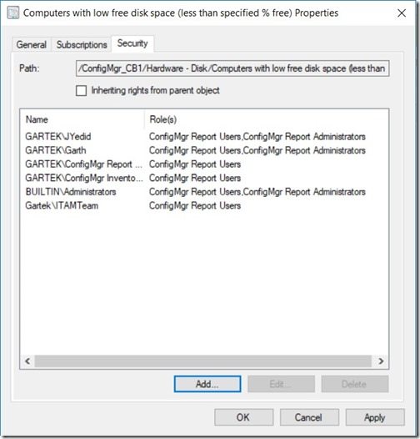The width and height of the screenshot is (420, 439).
Task: Click the scroll left arrow
Action: pos(27,361)
